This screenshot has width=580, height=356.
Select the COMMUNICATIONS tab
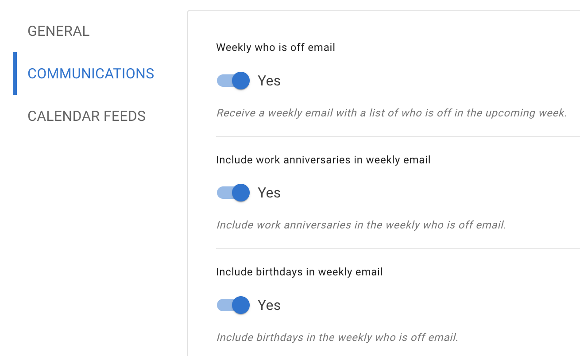click(91, 74)
